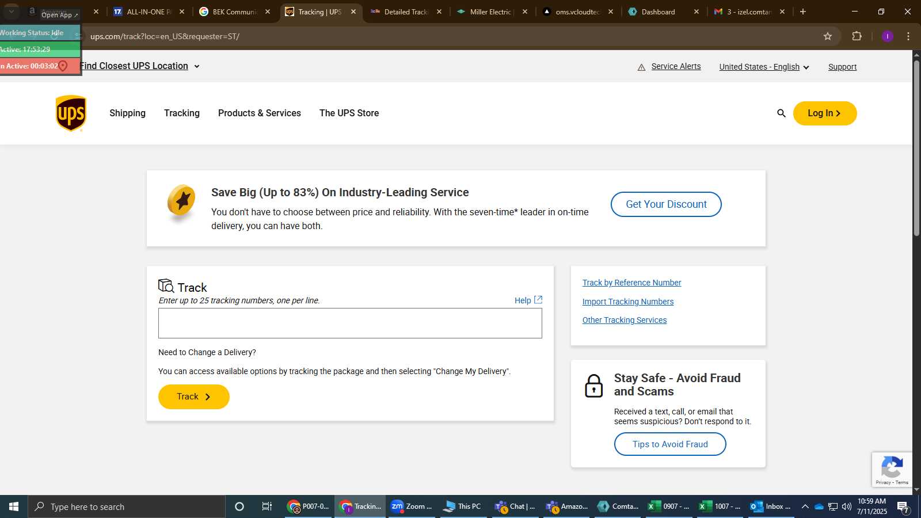Screen dimensions: 921x518
Task: Open The UPS Store menu
Action: (x=349, y=113)
